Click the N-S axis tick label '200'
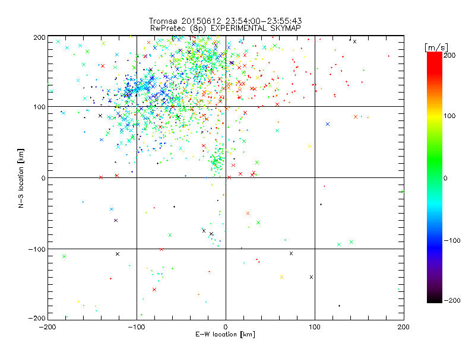The width and height of the screenshot is (475, 356). [39, 37]
